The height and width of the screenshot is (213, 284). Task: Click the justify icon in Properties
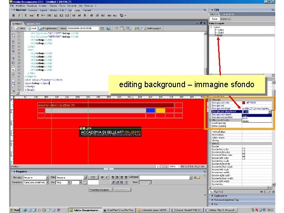126,177
